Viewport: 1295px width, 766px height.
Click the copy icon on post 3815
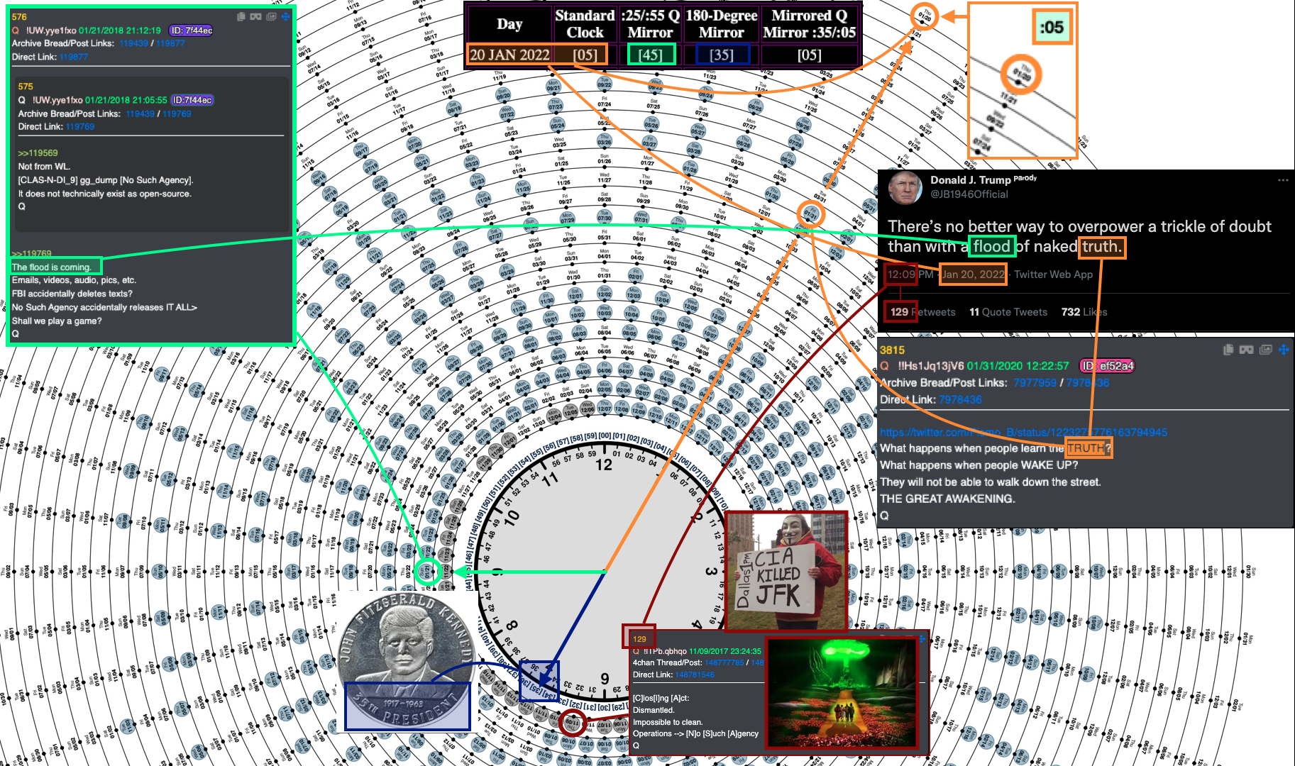(x=1228, y=350)
